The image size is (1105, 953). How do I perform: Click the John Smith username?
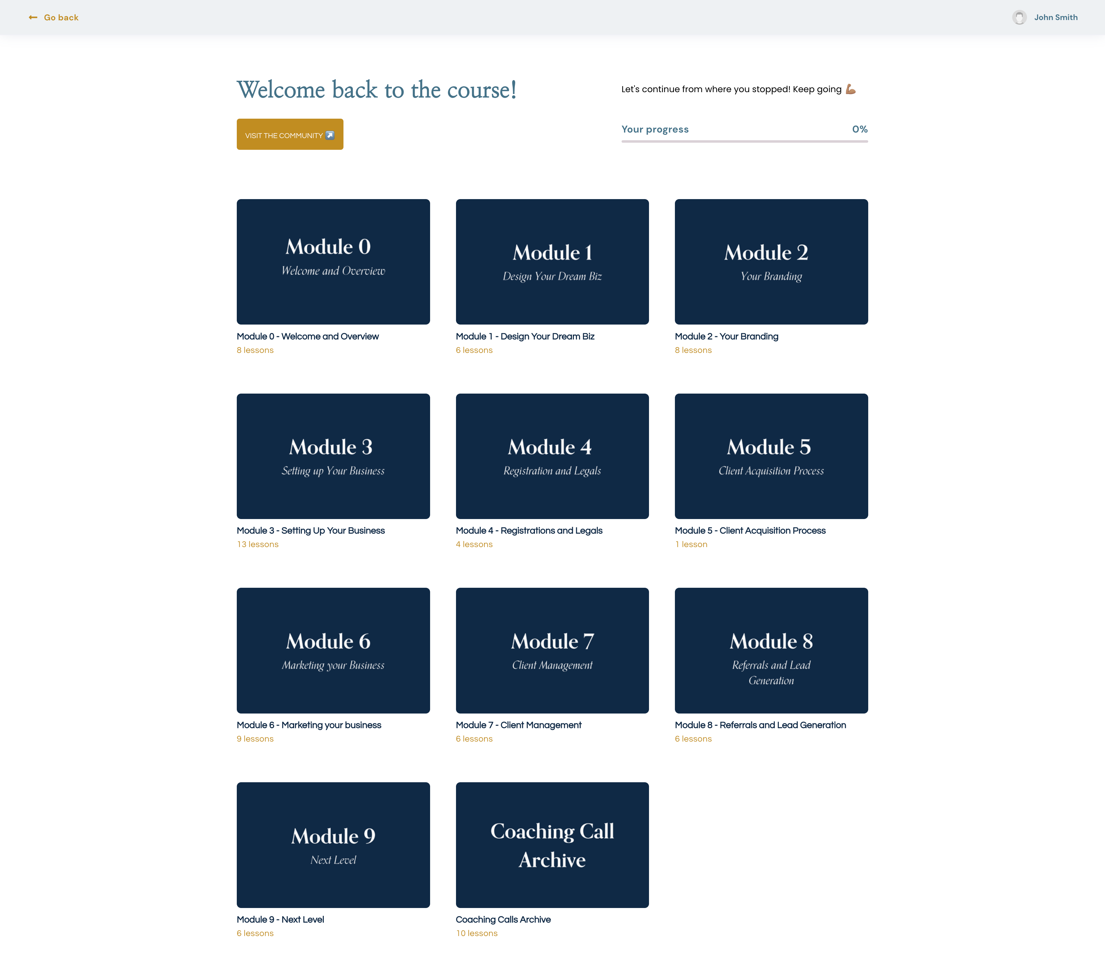point(1055,18)
